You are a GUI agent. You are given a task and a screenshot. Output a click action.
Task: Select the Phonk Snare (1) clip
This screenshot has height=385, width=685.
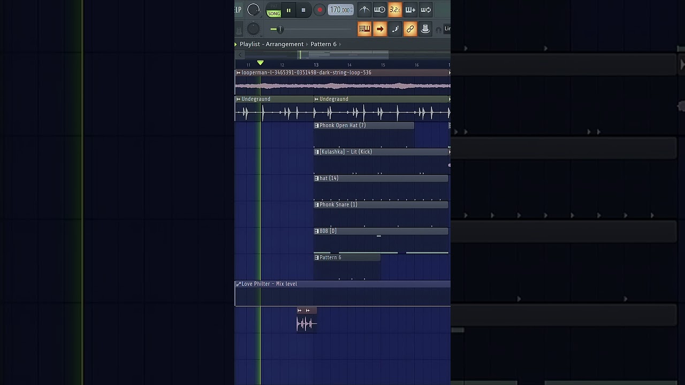[381, 214]
